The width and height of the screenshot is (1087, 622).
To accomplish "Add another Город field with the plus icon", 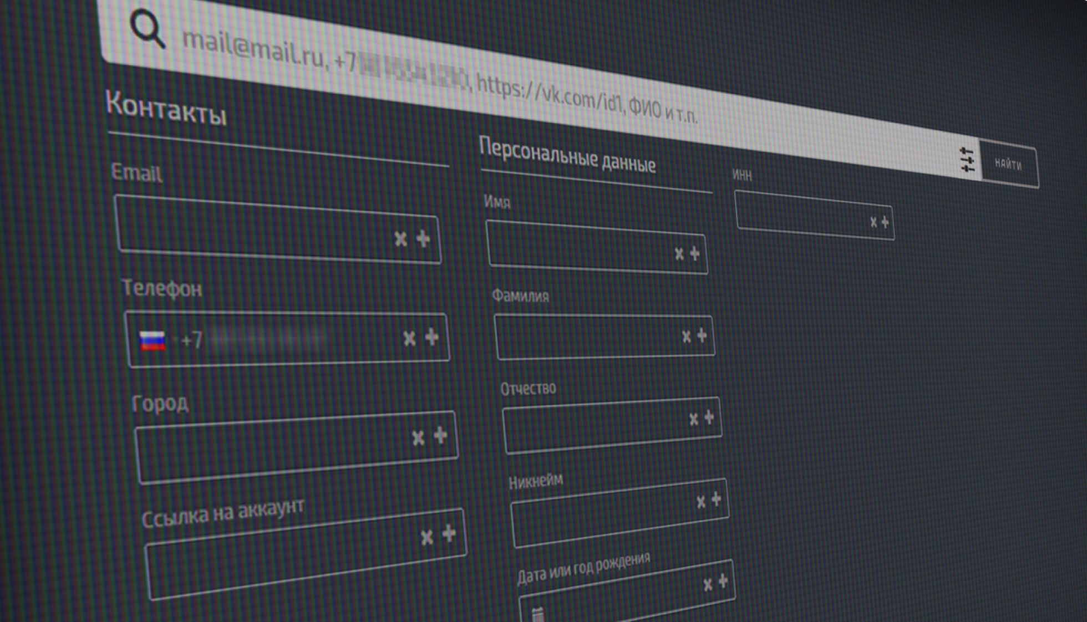I will 440,436.
